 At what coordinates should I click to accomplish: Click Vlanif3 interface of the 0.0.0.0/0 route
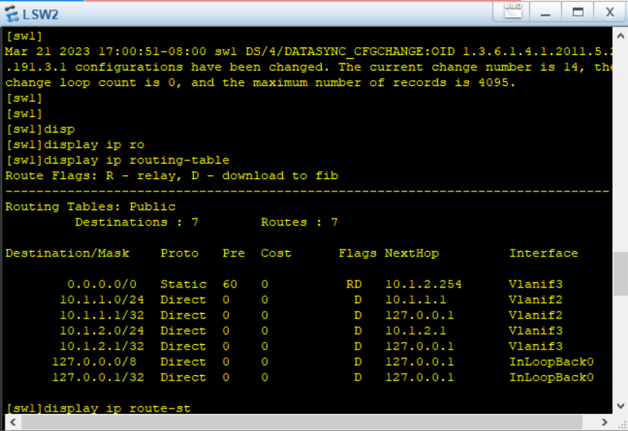coord(536,284)
